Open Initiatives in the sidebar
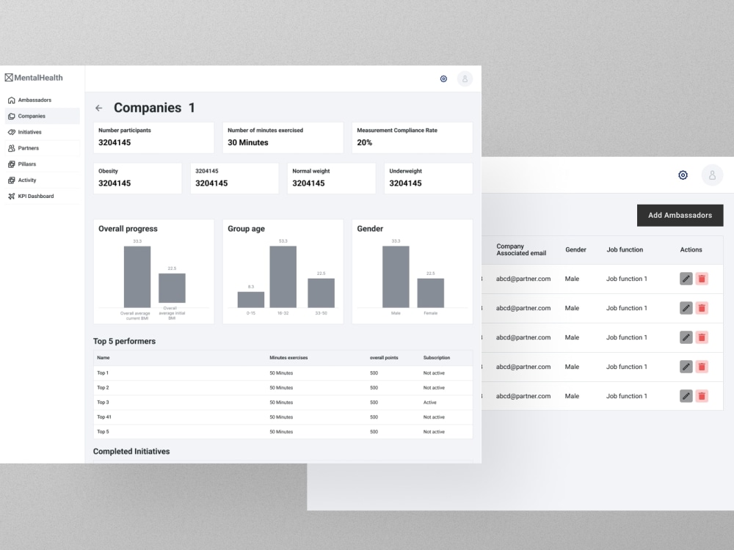734x550 pixels. pos(42,132)
